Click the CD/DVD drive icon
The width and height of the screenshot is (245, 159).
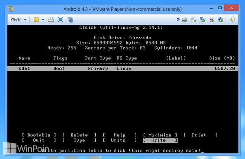pos(194,20)
